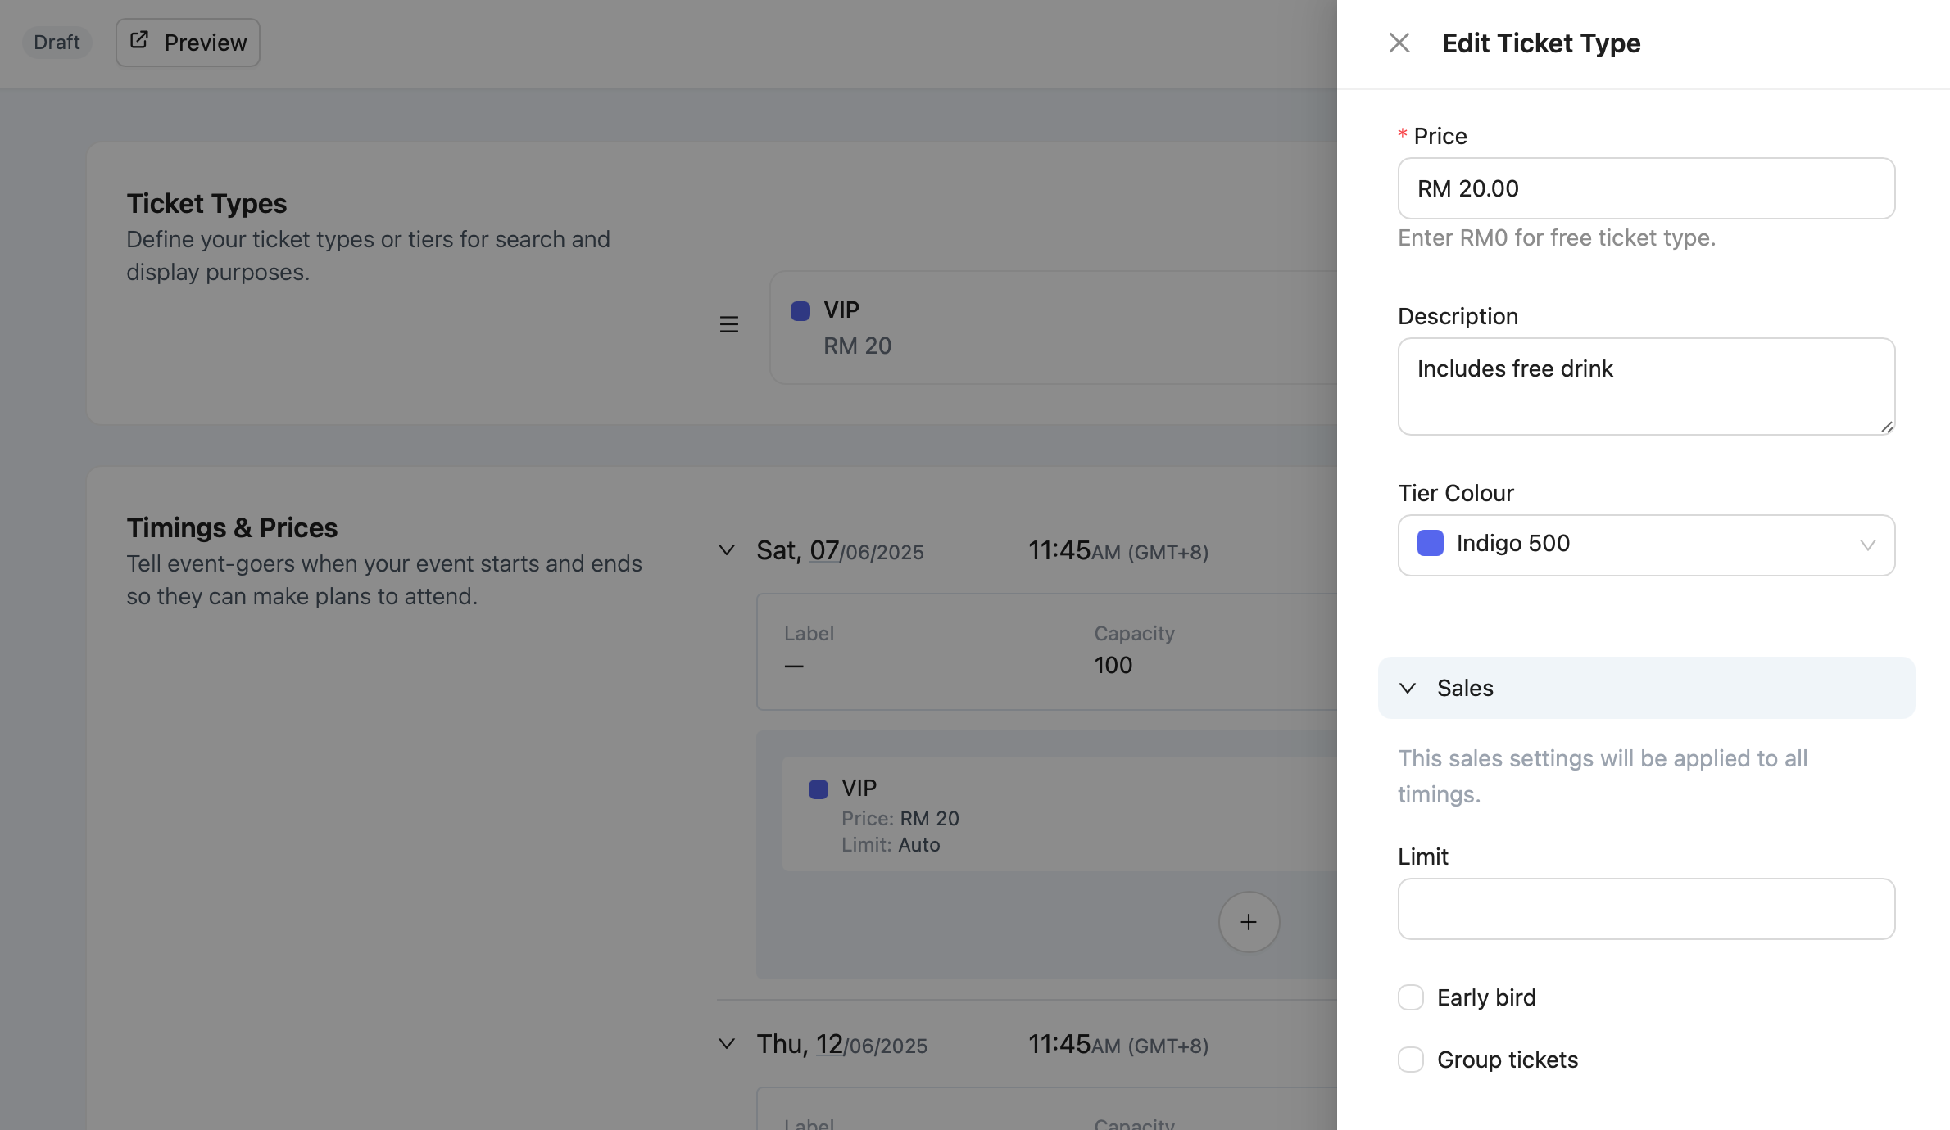Collapse the Thu 12/06/2025 timing row

[727, 1044]
